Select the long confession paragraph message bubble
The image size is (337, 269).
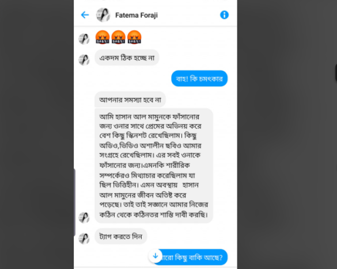pos(154,166)
